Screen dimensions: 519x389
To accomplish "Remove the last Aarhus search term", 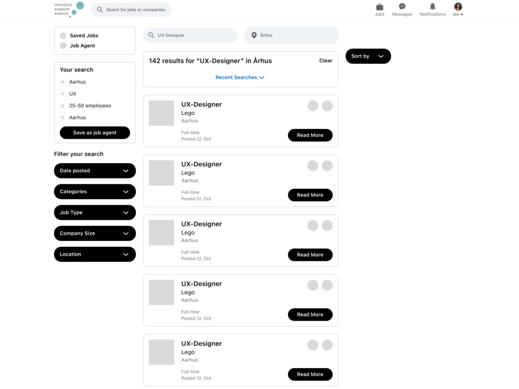I will (x=62, y=118).
